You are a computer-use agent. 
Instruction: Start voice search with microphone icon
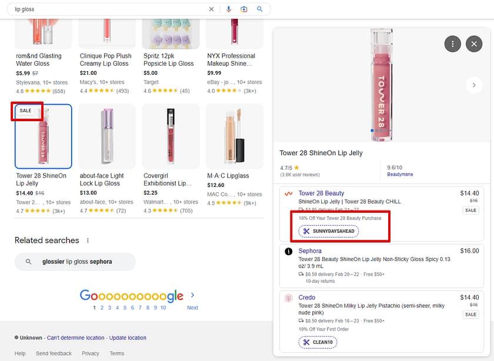tap(228, 9)
